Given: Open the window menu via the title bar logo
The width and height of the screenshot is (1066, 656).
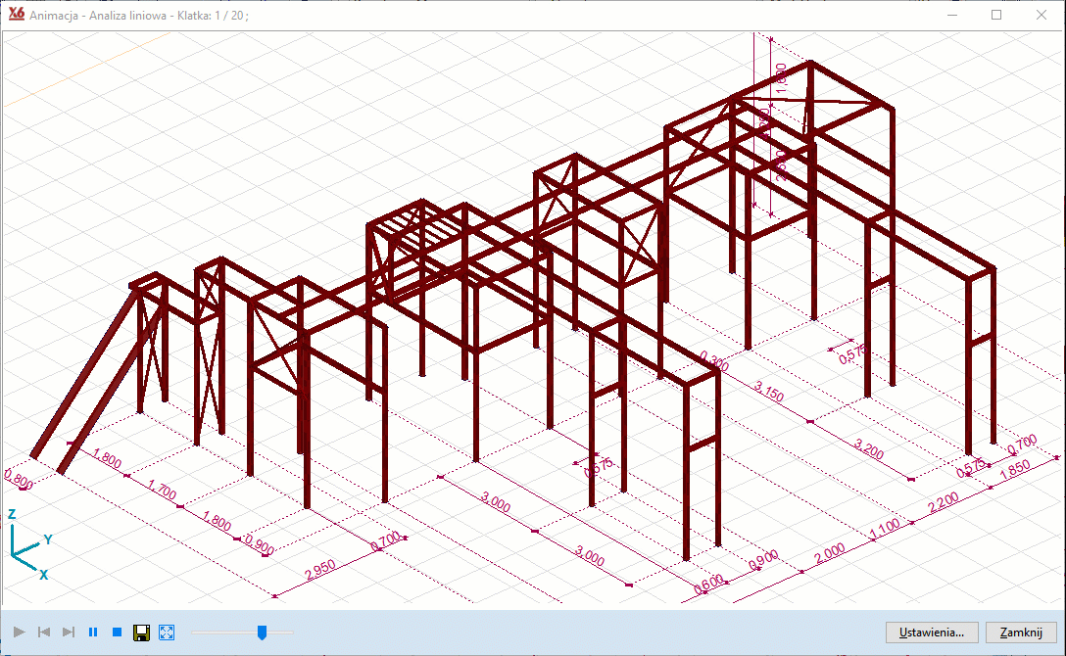Looking at the screenshot, I should 16,15.
